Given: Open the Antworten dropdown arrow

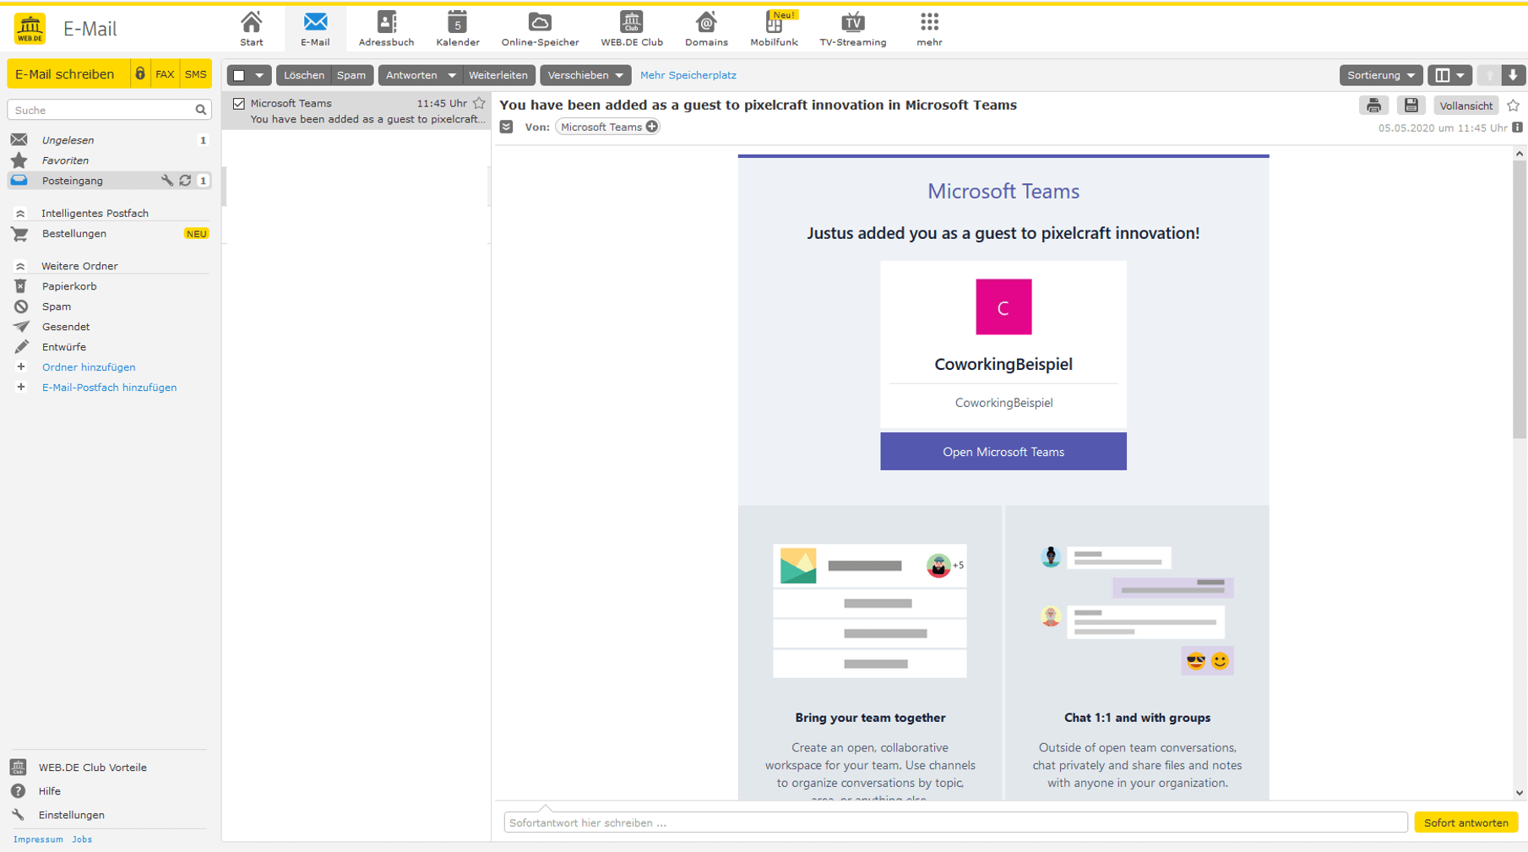Looking at the screenshot, I should tap(452, 75).
